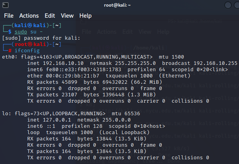Viewport: 239px width, 164px height.
Task: Open the Help menu
Action: (x=86, y=16)
